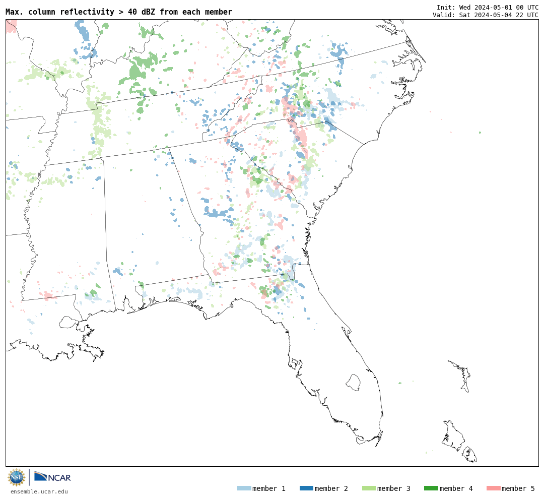Click the member 2 dark blue swatch
This screenshot has height=498, width=544.
tap(306, 488)
